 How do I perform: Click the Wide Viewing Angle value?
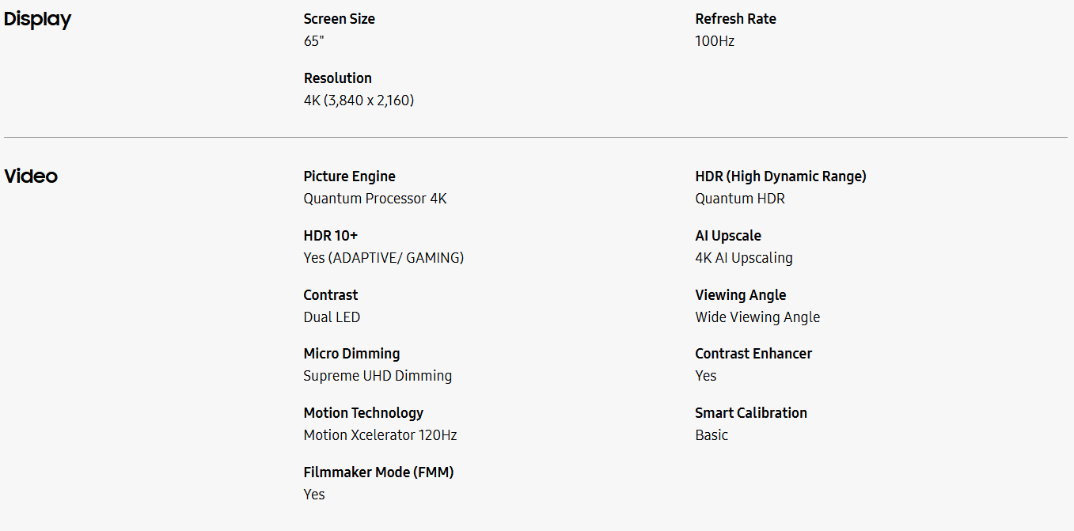[757, 317]
